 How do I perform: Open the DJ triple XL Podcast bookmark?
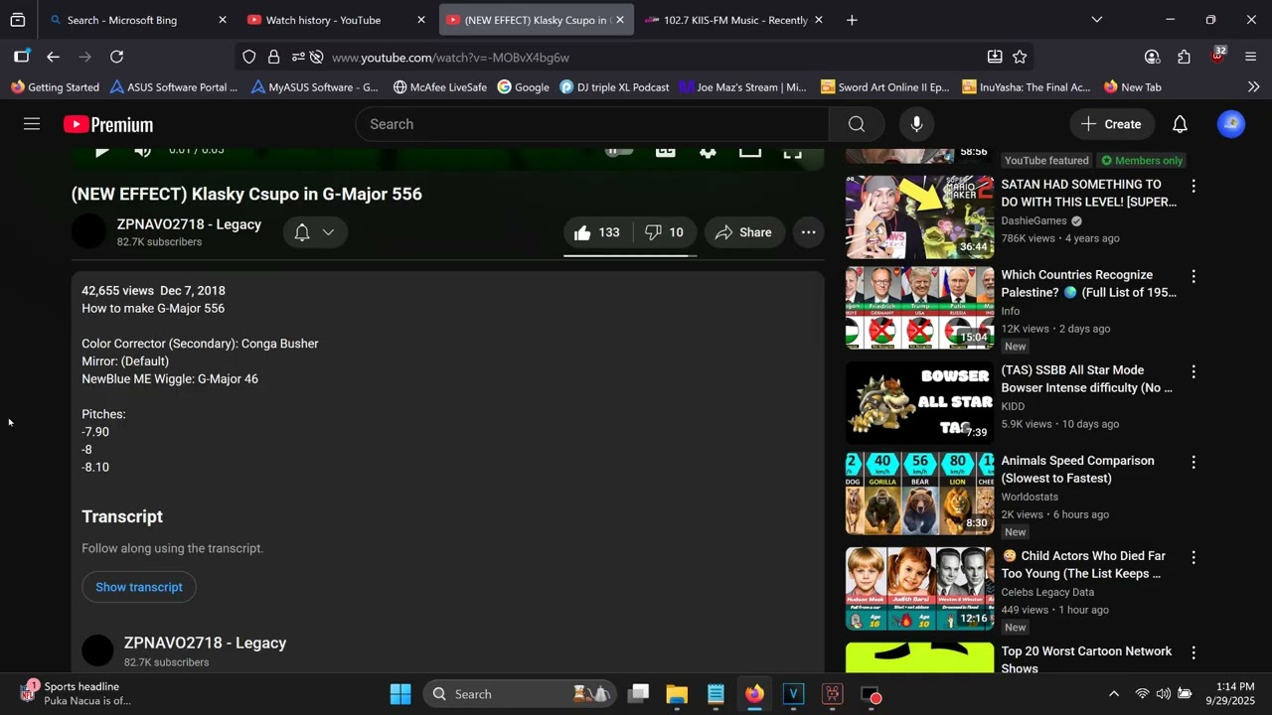point(615,87)
